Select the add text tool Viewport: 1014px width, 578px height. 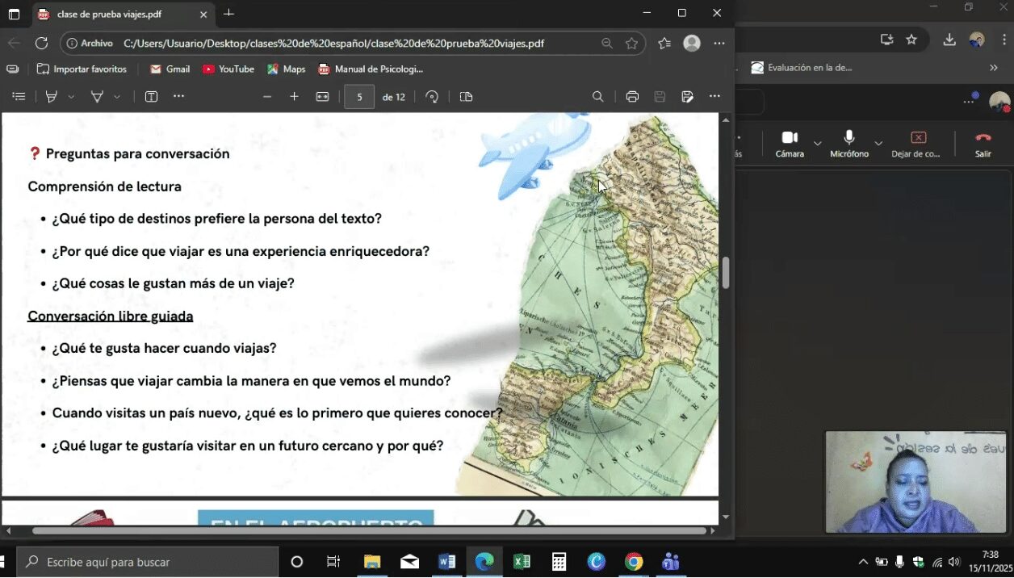click(151, 97)
